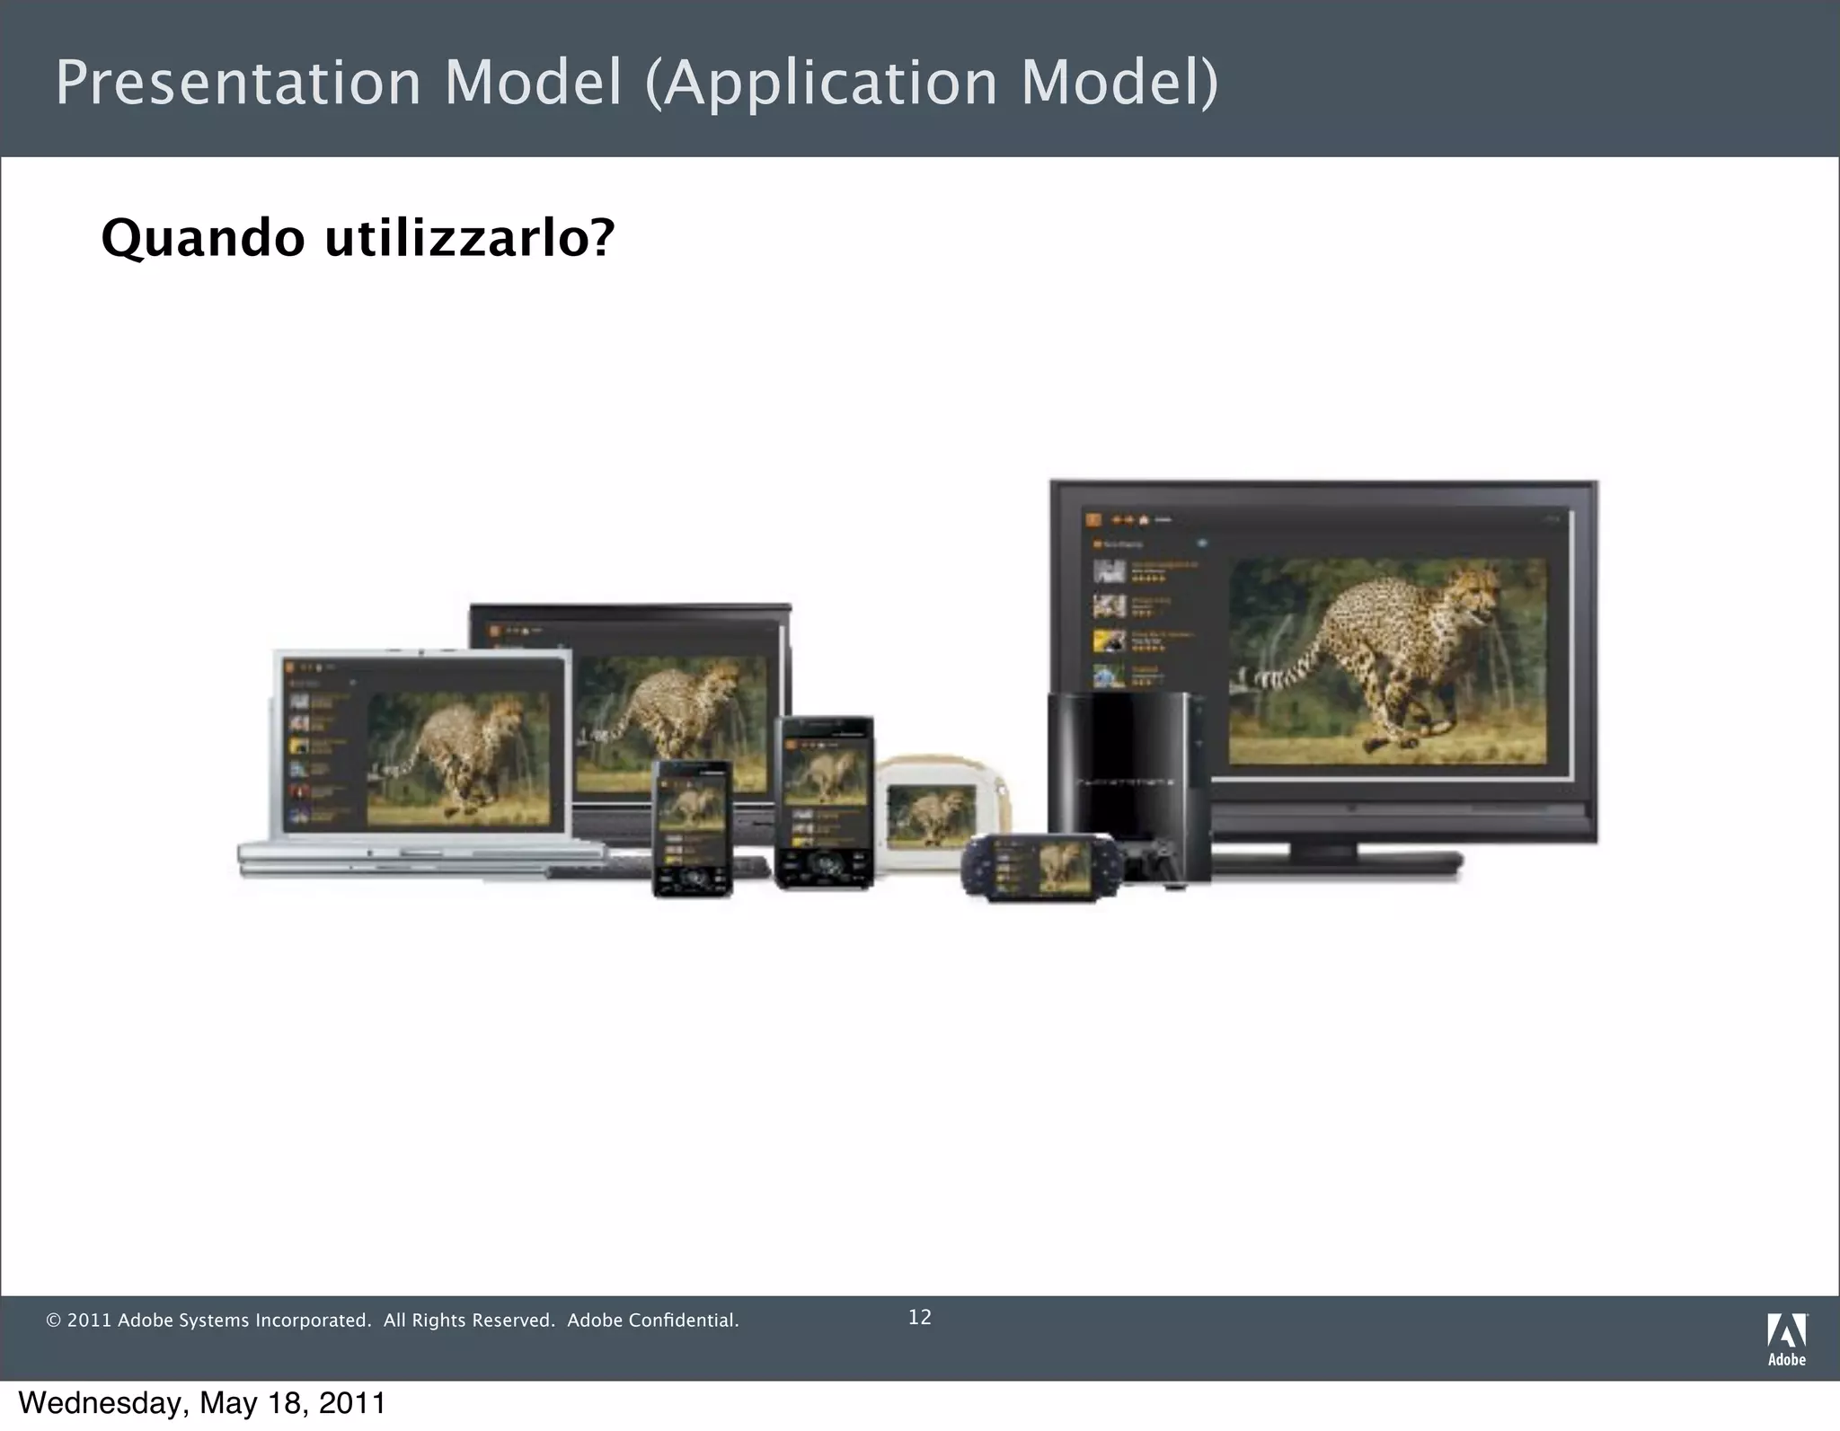Click the Adobe copyright footer text
The width and height of the screenshot is (1840, 1431).
393,1321
